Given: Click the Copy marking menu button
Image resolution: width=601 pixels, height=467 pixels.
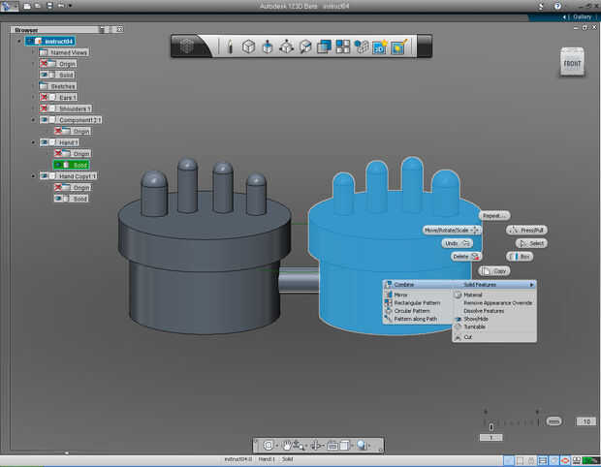Looking at the screenshot, I should 494,270.
